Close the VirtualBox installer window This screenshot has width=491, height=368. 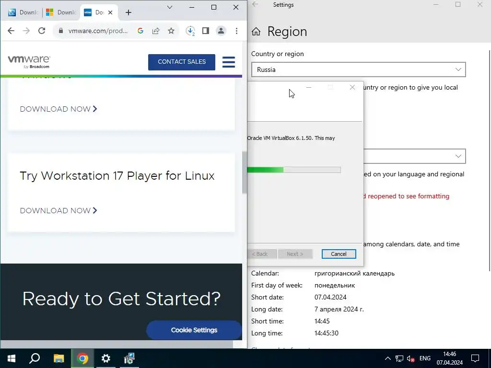pyautogui.click(x=352, y=87)
